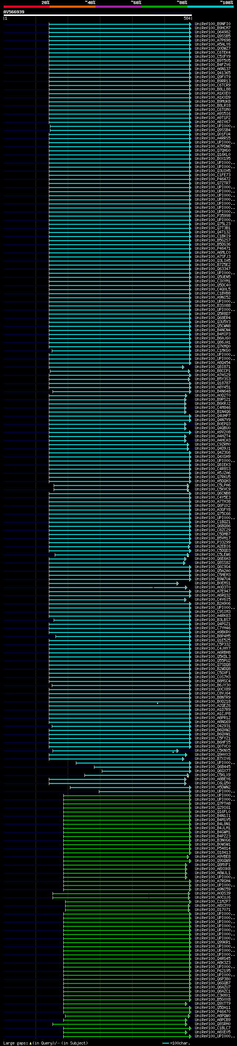Screen dimensions: 237x1046
Task: Select UniRef100_B9RR13 label
Action: point(212,81)
